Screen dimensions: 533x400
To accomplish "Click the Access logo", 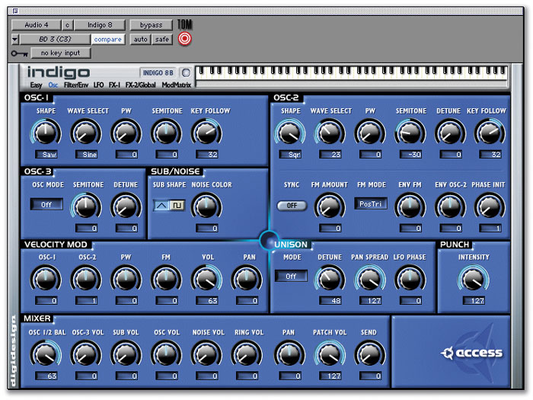I will coord(472,352).
